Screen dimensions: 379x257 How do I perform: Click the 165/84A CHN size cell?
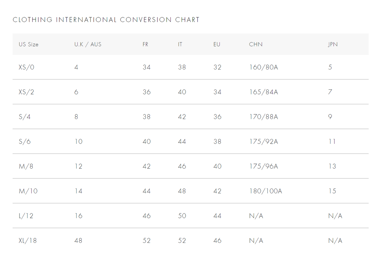[264, 92]
